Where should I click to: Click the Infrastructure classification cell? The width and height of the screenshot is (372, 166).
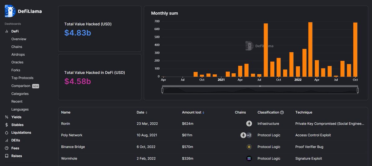268,124
